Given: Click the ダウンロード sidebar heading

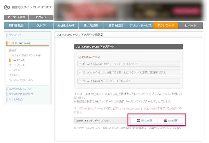Looking at the screenshot, I should click(x=15, y=35).
